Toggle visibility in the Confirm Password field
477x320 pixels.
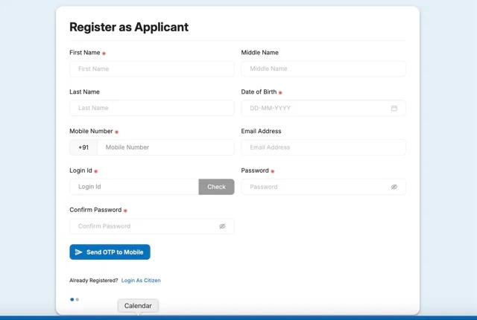222,226
